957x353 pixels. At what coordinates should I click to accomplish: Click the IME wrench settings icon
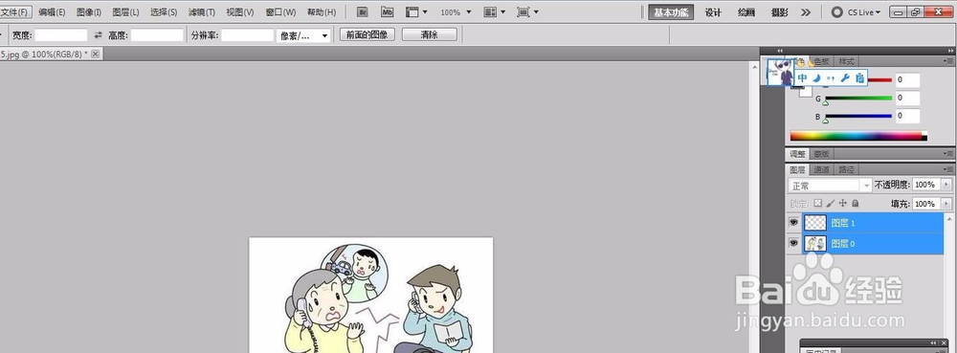click(845, 78)
